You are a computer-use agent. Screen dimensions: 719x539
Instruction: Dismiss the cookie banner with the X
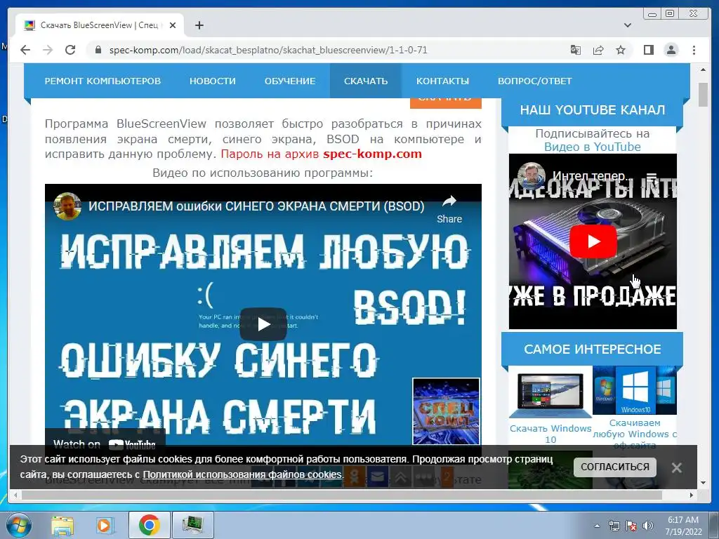676,467
